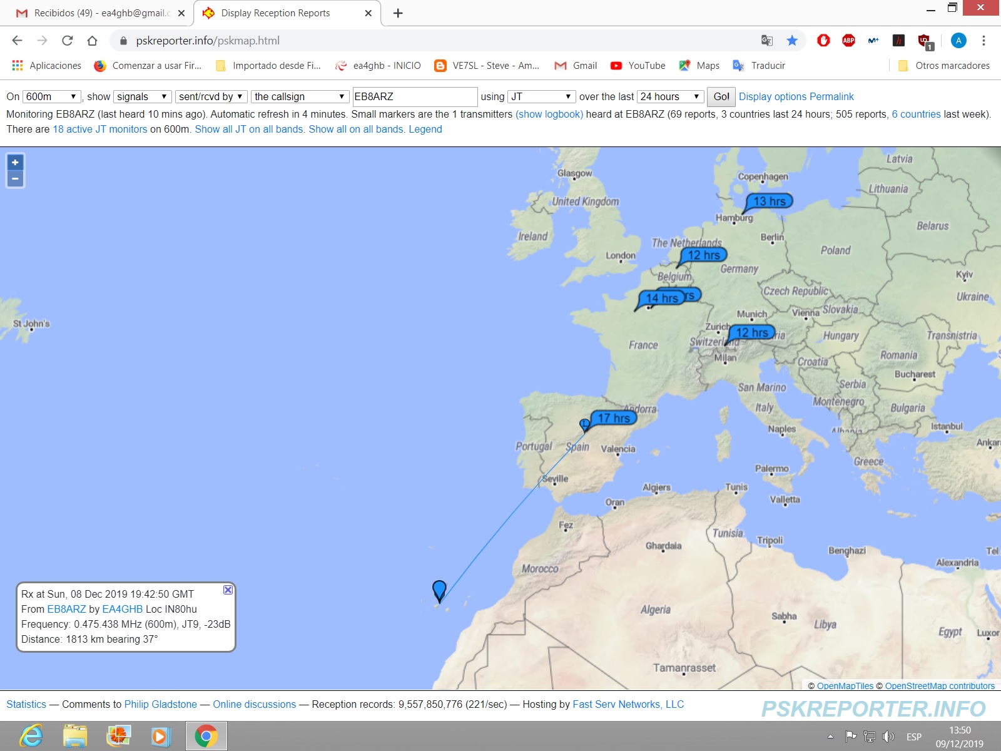Open the Legend link

coord(425,129)
